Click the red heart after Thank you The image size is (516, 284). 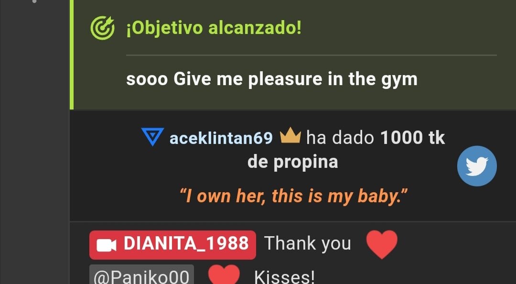[382, 244]
